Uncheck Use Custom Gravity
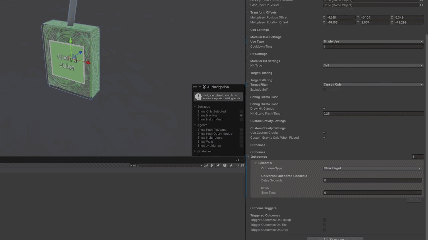The height and width of the screenshot is (240, 428). click(324, 133)
